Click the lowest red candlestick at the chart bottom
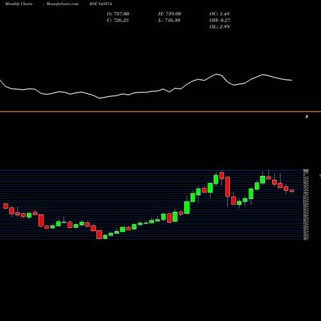 99,234
